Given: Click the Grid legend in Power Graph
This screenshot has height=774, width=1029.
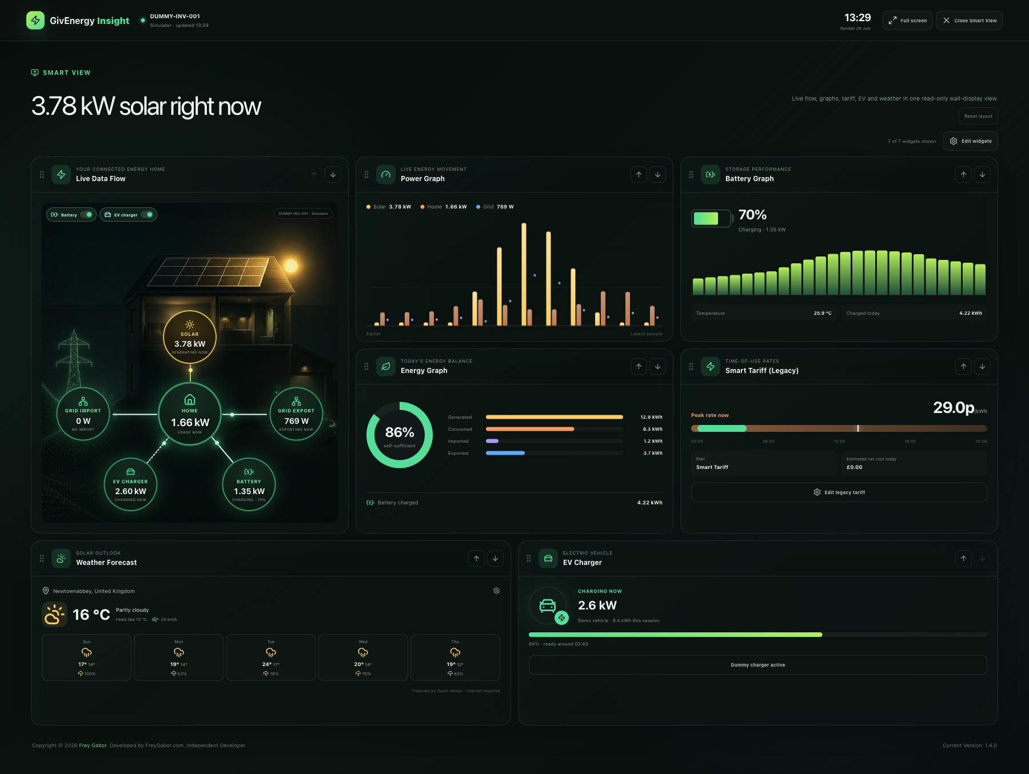Looking at the screenshot, I should (x=495, y=207).
